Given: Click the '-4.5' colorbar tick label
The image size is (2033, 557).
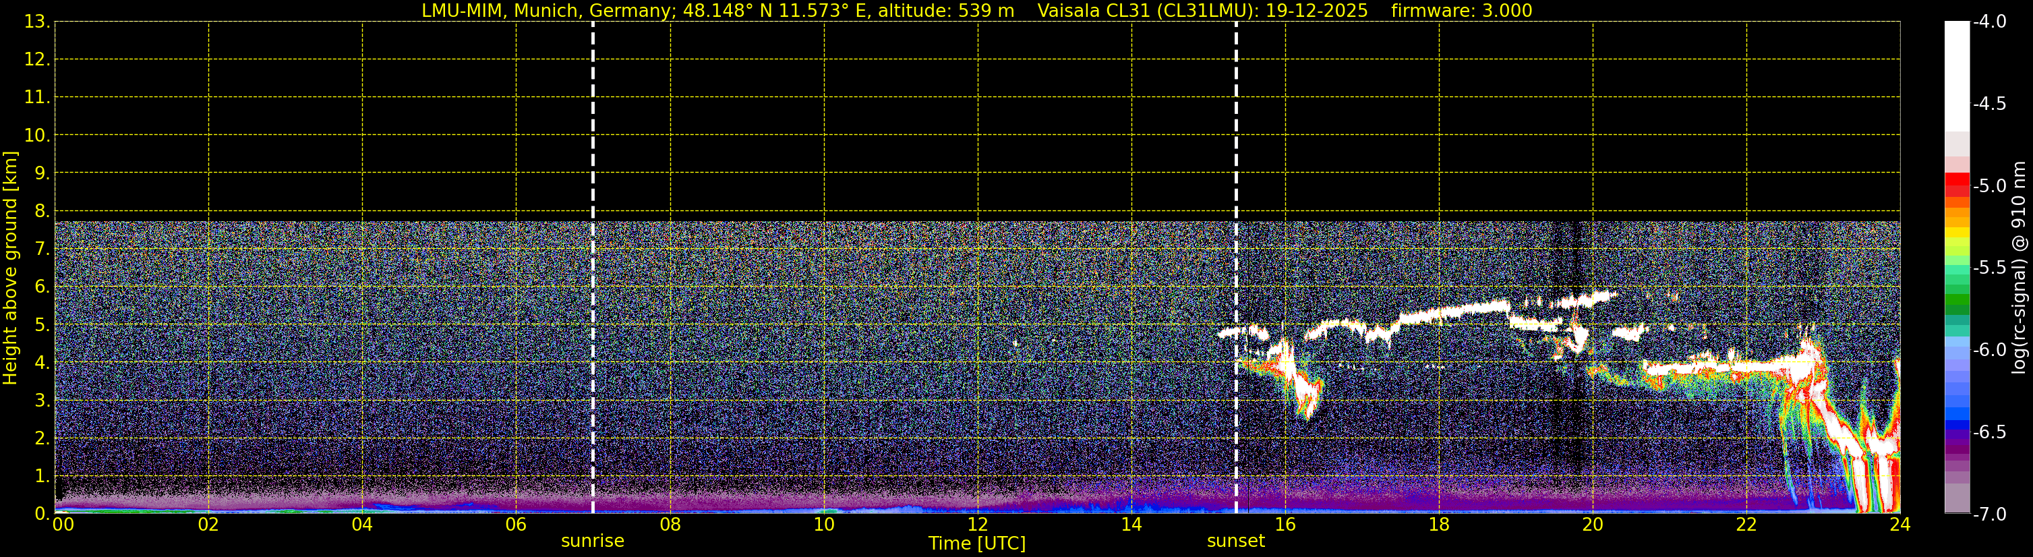Looking at the screenshot, I should coord(1988,104).
